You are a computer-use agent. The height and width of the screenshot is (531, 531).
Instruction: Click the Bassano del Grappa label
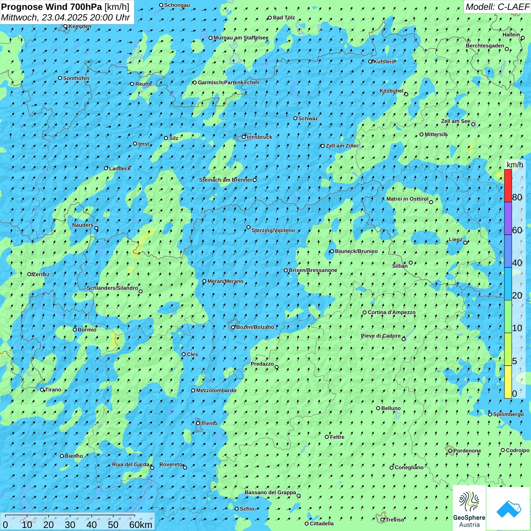[x=270, y=493]
